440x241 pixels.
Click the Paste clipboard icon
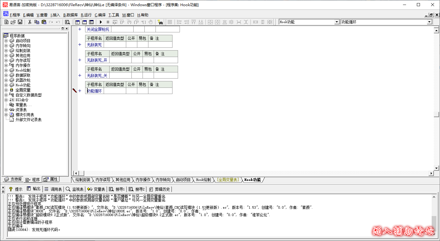(44, 22)
